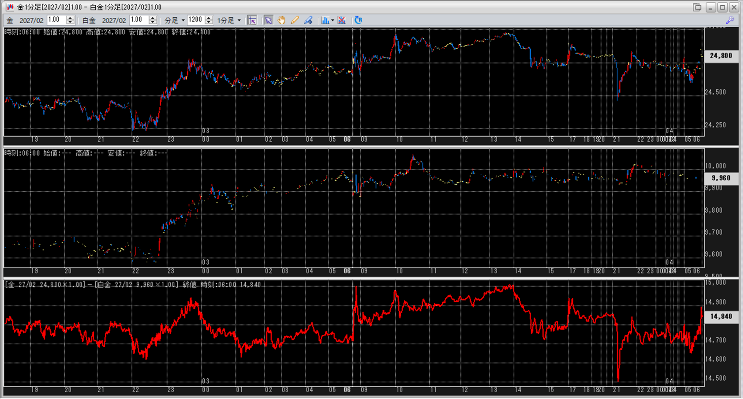743x399 pixels.
Task: Click the 1200 bar count input field
Action: point(195,20)
